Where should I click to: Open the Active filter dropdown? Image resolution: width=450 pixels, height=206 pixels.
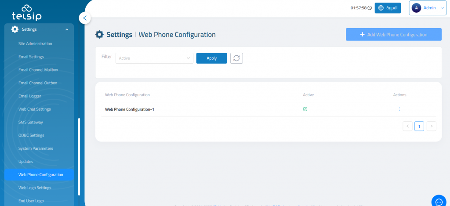154,58
